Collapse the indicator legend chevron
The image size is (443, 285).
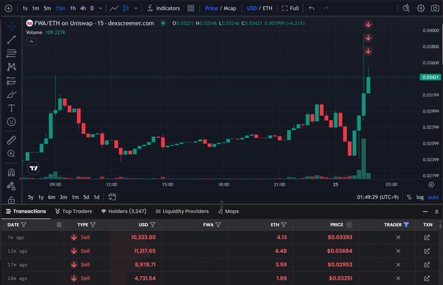point(32,42)
